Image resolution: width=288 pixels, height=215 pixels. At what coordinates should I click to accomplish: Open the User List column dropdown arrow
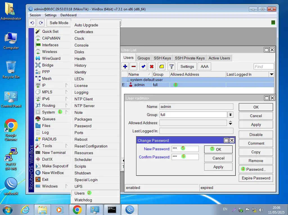coord(271,74)
